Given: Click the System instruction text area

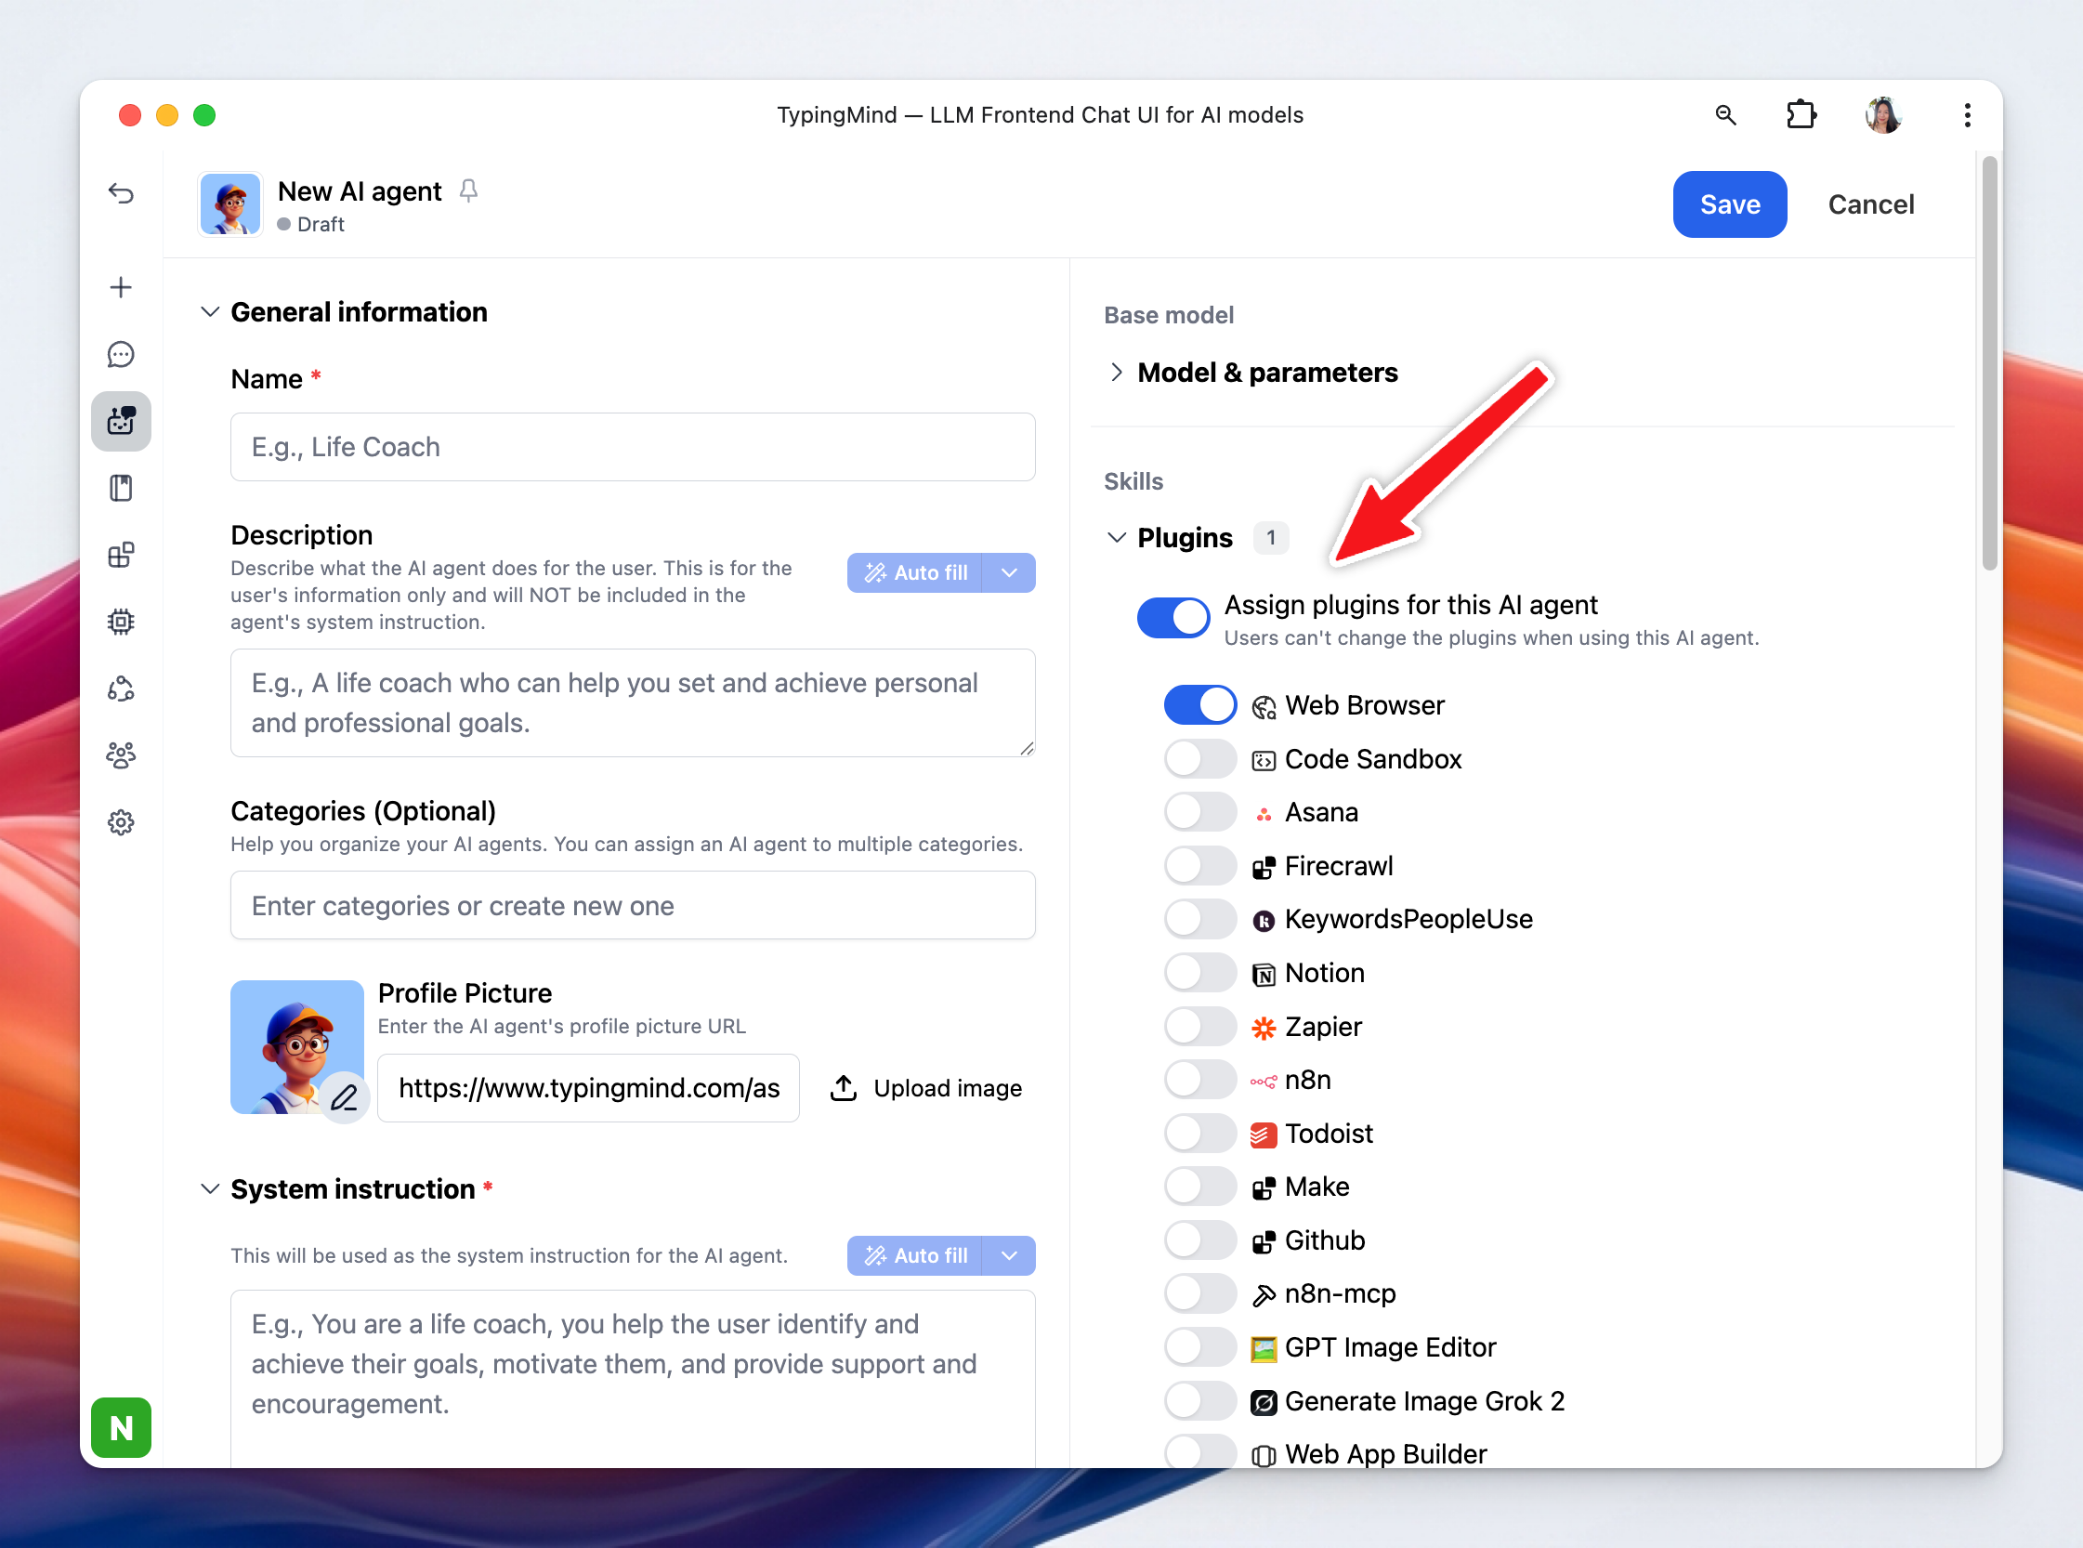Looking at the screenshot, I should [x=633, y=1379].
